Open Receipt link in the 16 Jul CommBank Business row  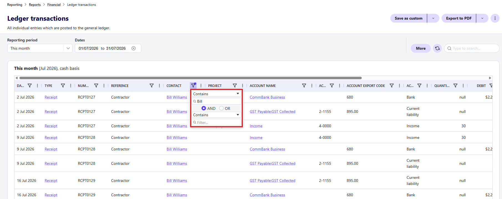[x=51, y=195]
